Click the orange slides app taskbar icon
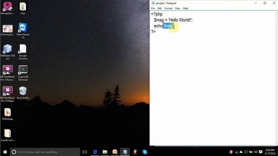278x156 pixels. [x=115, y=152]
